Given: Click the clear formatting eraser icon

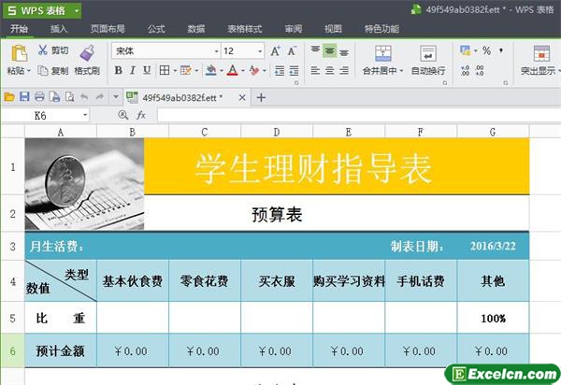Looking at the screenshot, I should click(x=254, y=70).
